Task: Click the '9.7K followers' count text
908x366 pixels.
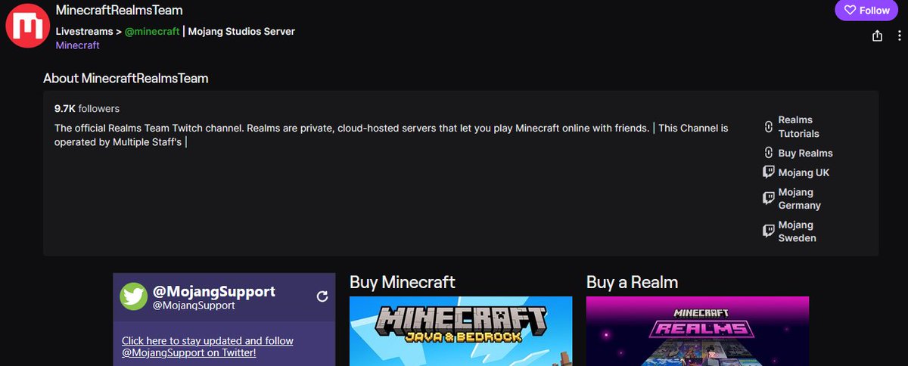Action: 86,109
